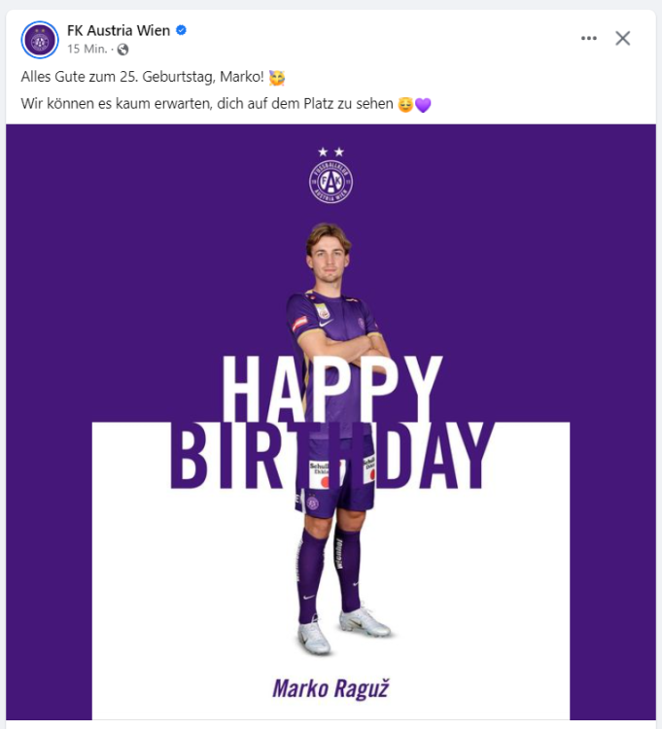The width and height of the screenshot is (662, 729).
Task: Click the party face emoji in the post
Action: coord(277,77)
